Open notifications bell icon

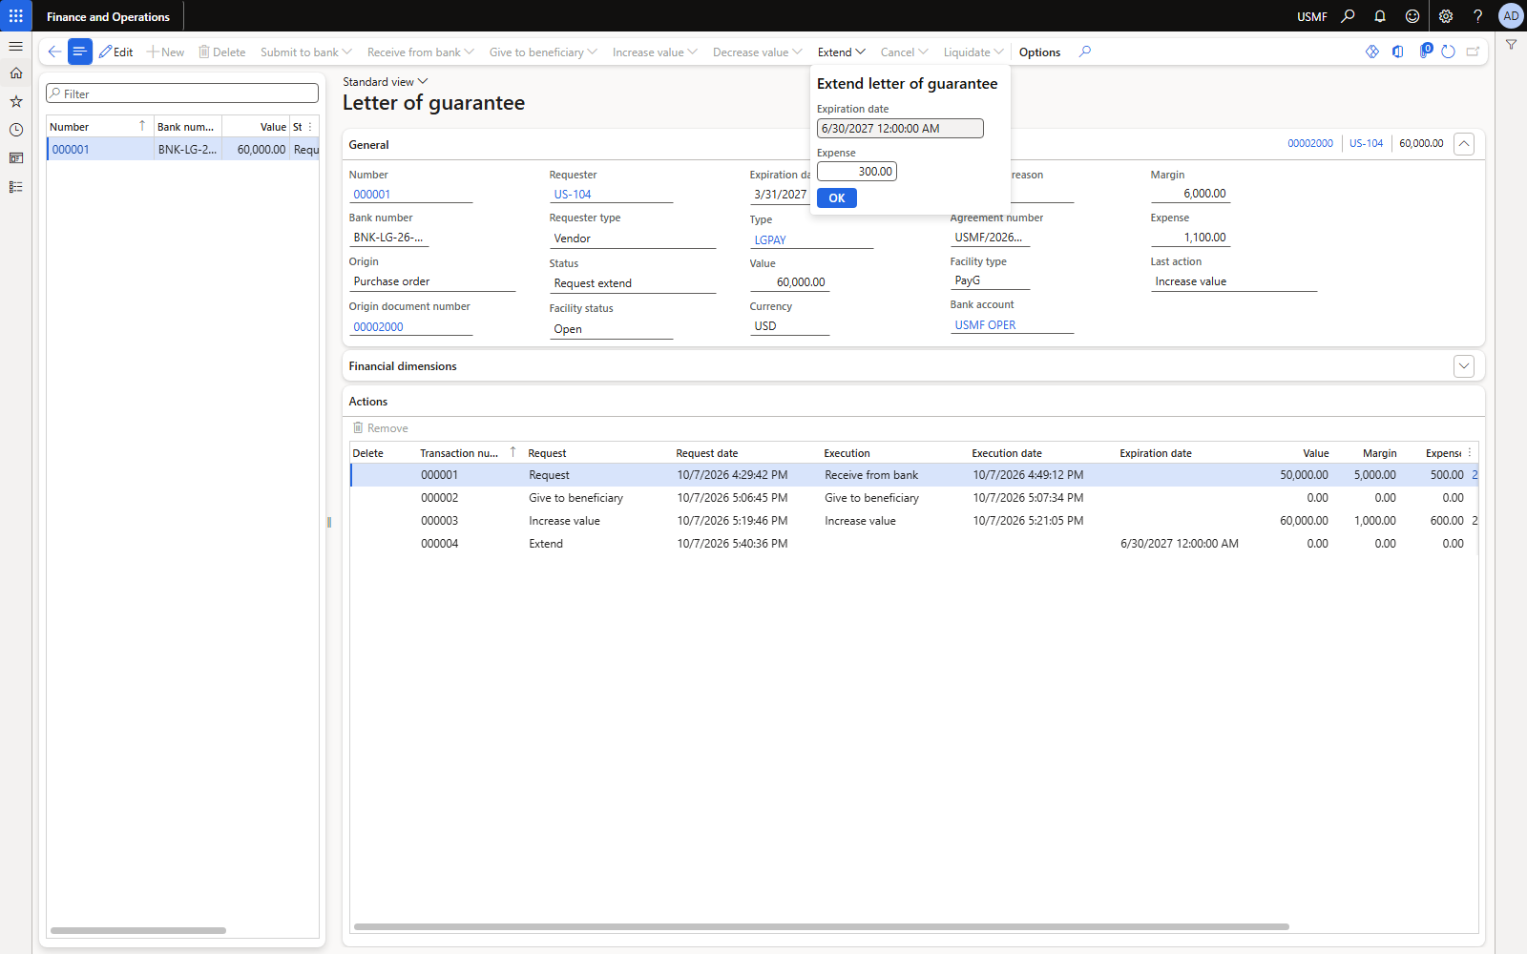[1380, 16]
